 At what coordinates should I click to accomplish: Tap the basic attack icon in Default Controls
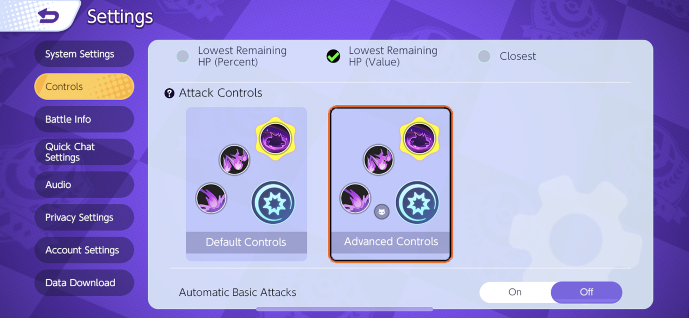[273, 203]
